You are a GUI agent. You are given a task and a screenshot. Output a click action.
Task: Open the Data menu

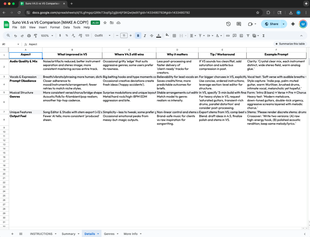tap(66, 27)
